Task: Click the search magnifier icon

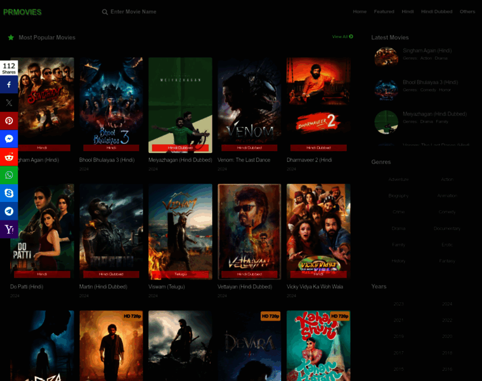Action: point(105,12)
